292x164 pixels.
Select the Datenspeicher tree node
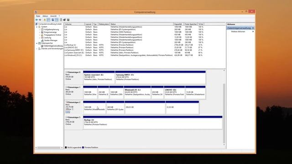47,43
